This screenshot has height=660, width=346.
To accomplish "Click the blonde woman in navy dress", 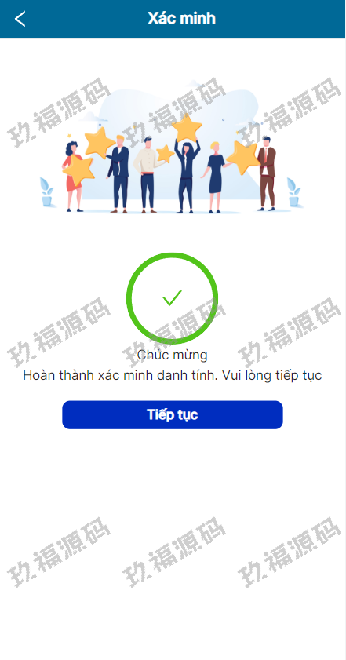I will coord(215,177).
